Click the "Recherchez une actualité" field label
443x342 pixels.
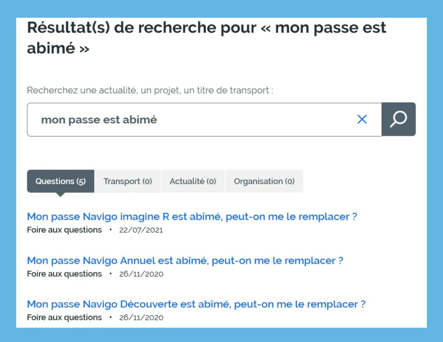(x=150, y=90)
